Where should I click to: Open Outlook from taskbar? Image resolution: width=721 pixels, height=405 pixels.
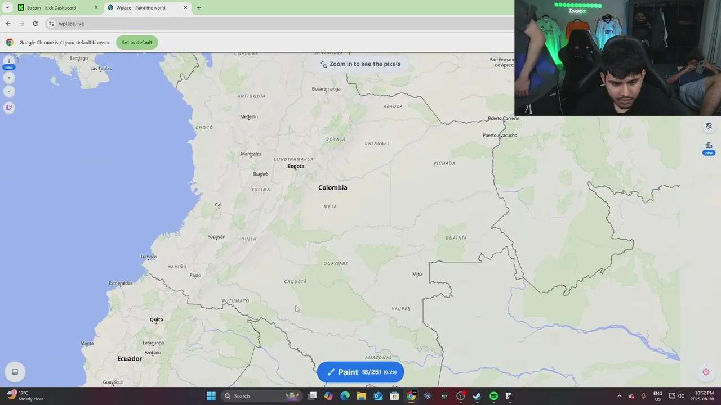pos(378,396)
